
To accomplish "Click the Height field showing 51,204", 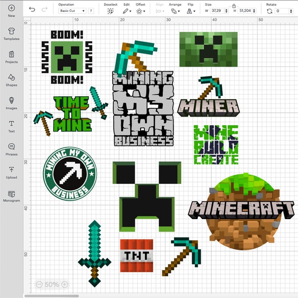I will click(x=245, y=11).
